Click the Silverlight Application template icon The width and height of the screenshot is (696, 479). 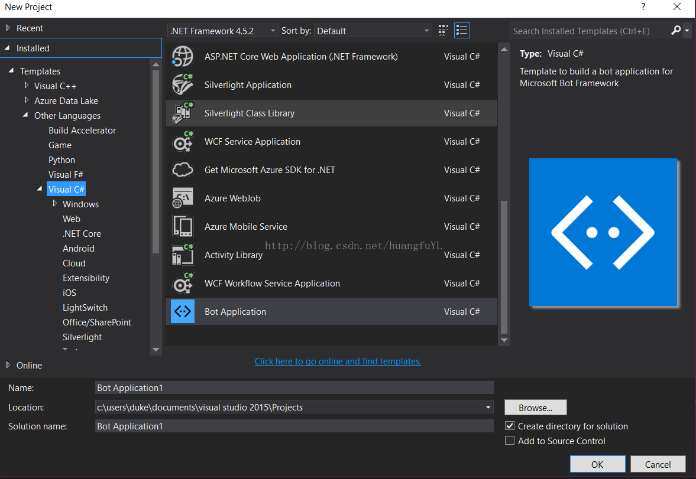pyautogui.click(x=183, y=84)
